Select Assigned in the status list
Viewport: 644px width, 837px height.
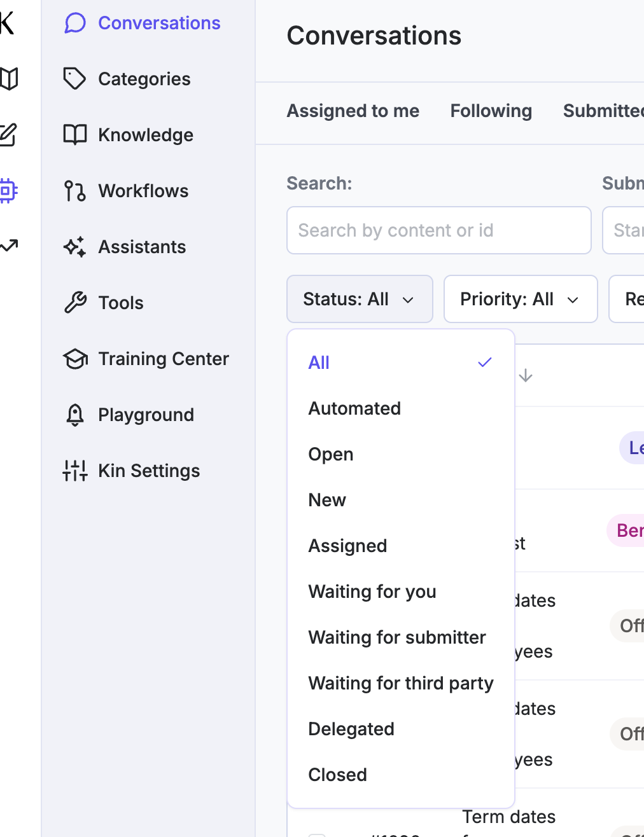[401, 546]
